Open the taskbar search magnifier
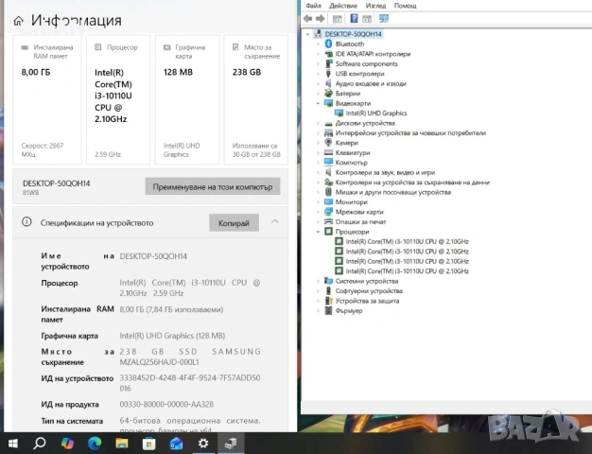The height and width of the screenshot is (454, 592). click(40, 443)
